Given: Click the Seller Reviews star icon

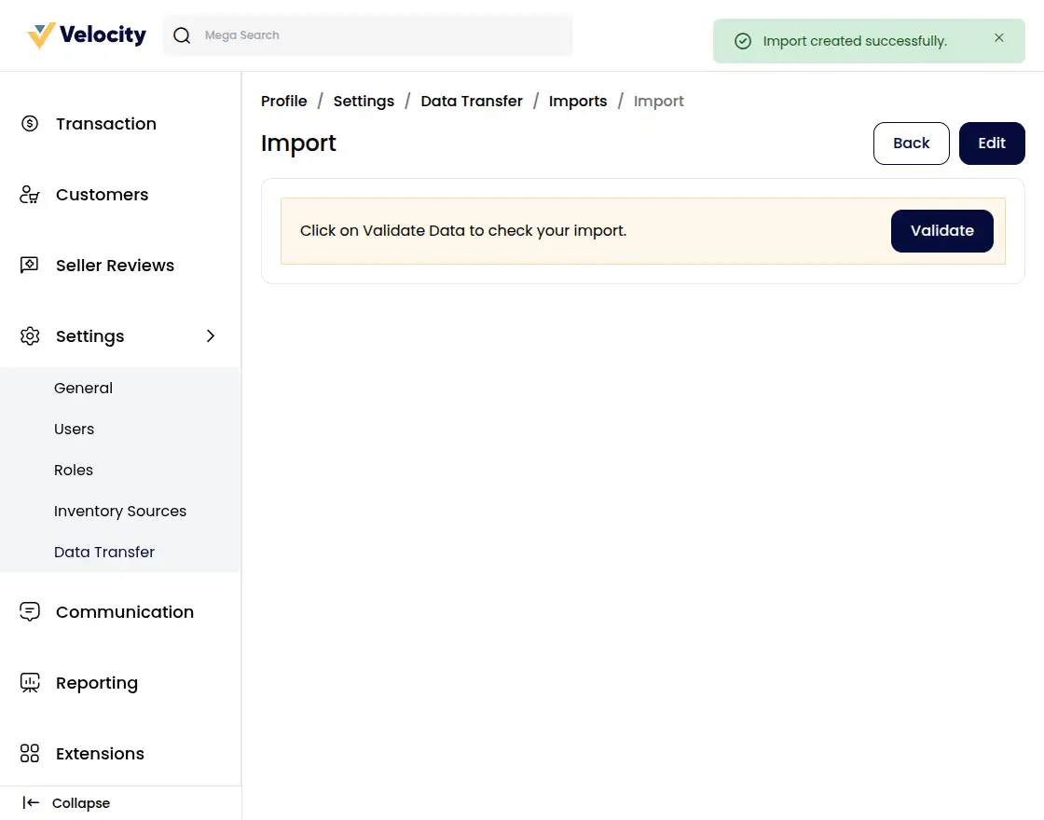Looking at the screenshot, I should 30,266.
